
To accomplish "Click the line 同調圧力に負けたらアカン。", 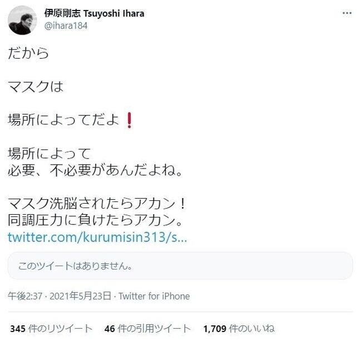I will click(x=95, y=220).
